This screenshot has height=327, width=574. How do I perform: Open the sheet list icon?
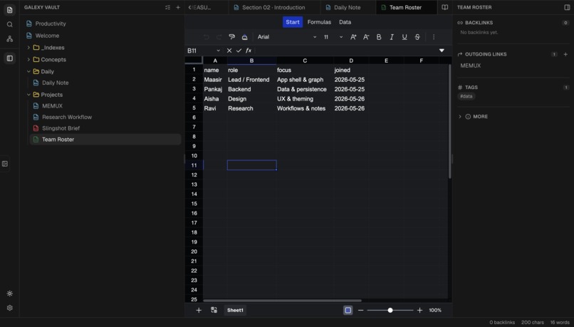click(x=214, y=310)
